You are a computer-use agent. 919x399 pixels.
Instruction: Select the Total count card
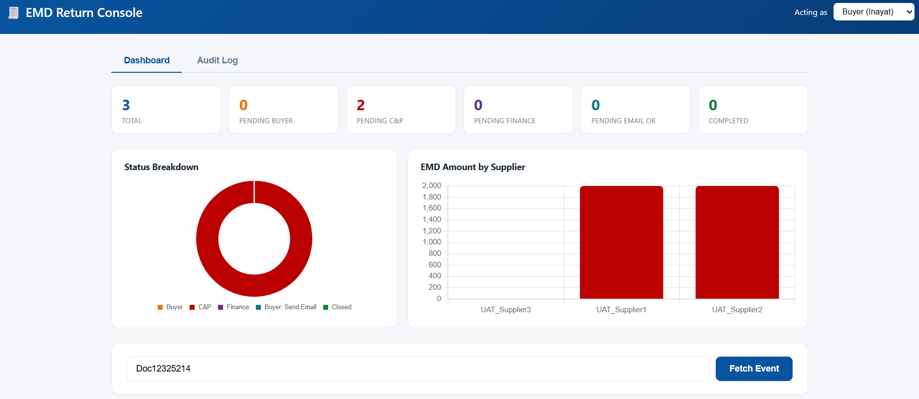tap(166, 109)
